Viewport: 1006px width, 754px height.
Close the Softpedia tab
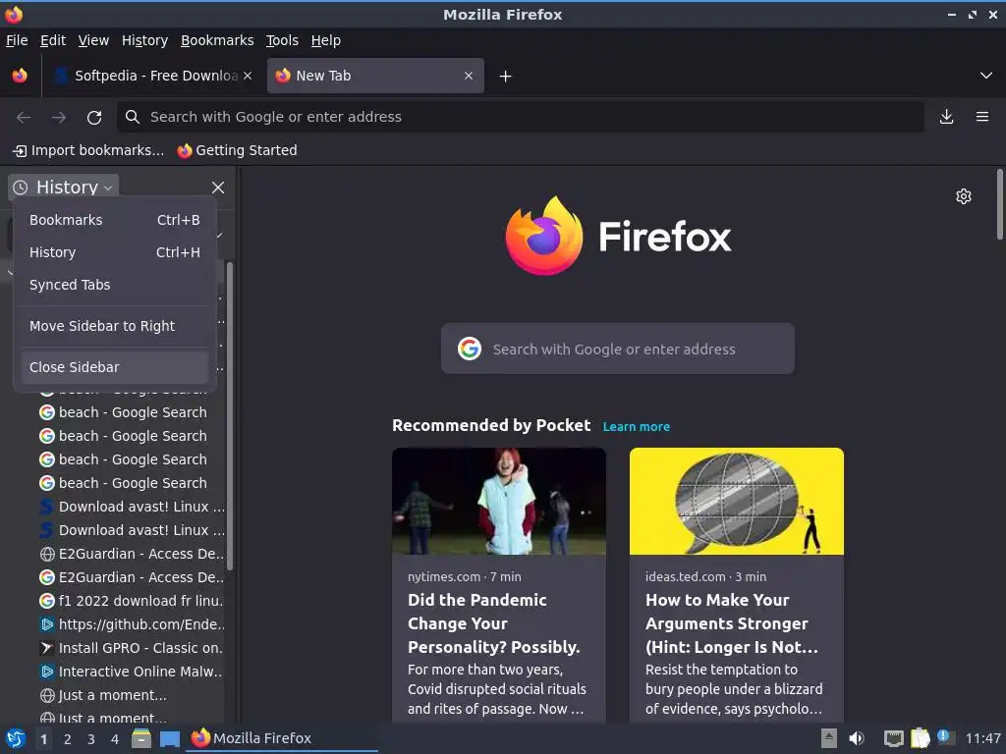click(x=248, y=76)
